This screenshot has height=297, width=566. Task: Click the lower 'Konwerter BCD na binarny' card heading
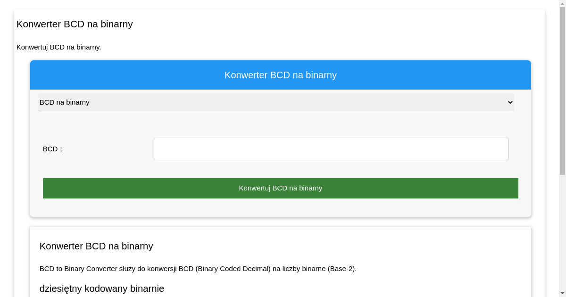96,246
